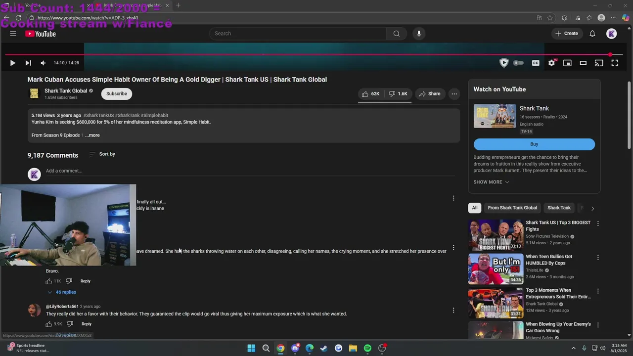Open Spotify from the taskbar

(367, 348)
